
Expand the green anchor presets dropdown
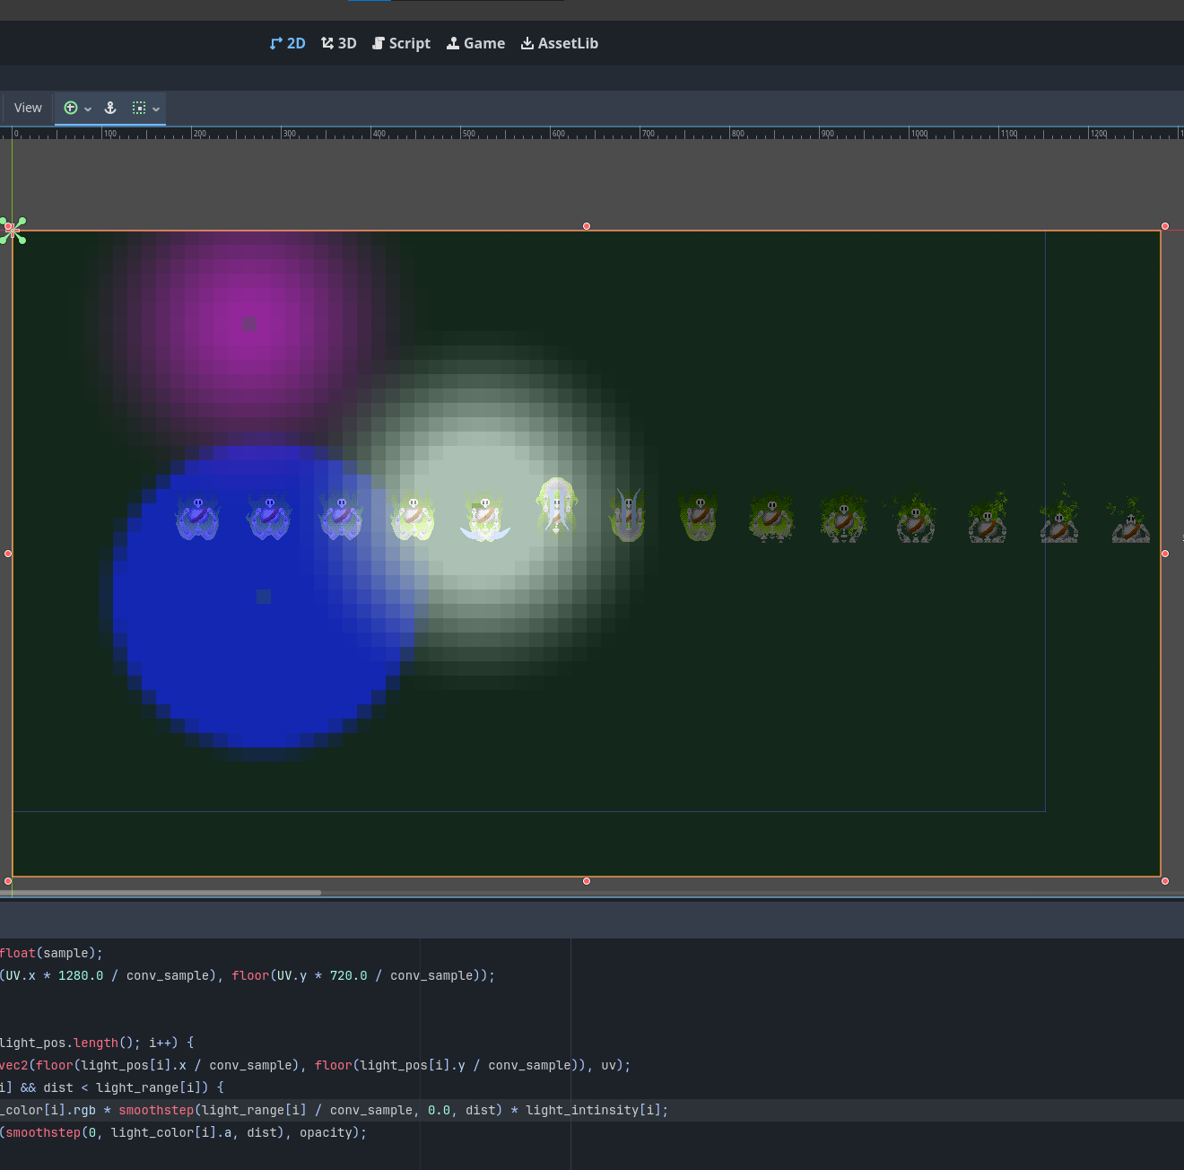coord(77,108)
